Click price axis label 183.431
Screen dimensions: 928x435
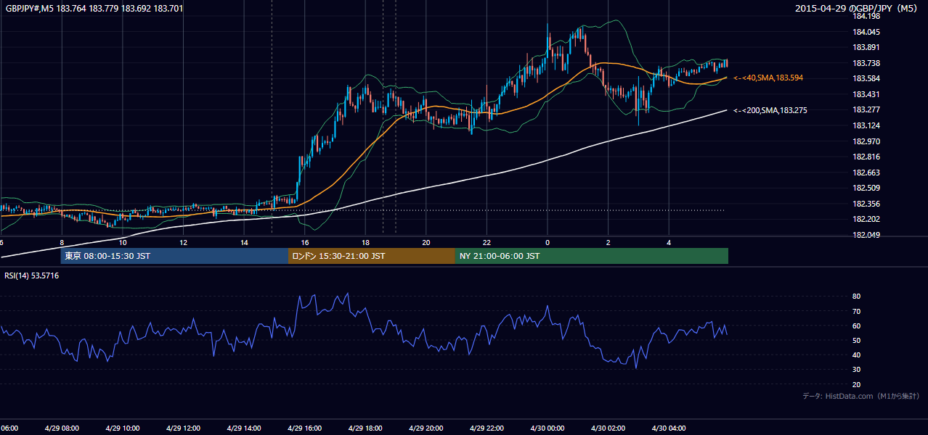[x=866, y=94]
